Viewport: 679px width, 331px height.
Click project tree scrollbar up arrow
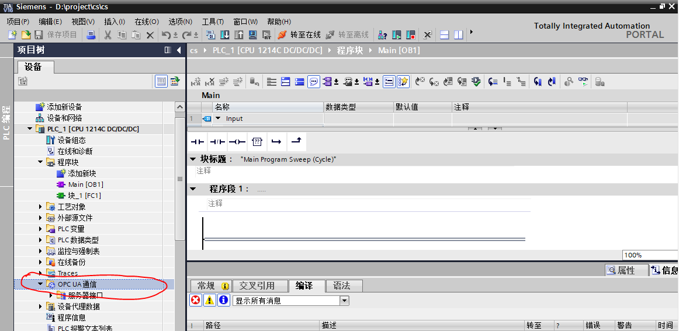pyautogui.click(x=180, y=107)
